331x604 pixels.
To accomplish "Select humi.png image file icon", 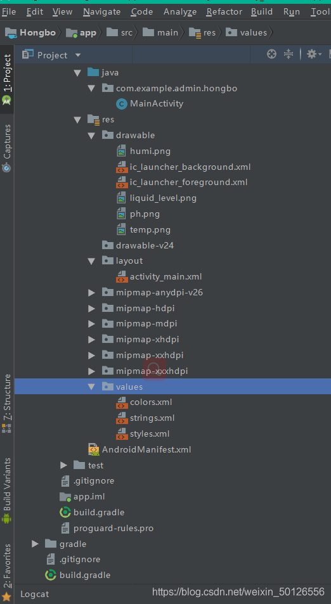I will coord(121,151).
